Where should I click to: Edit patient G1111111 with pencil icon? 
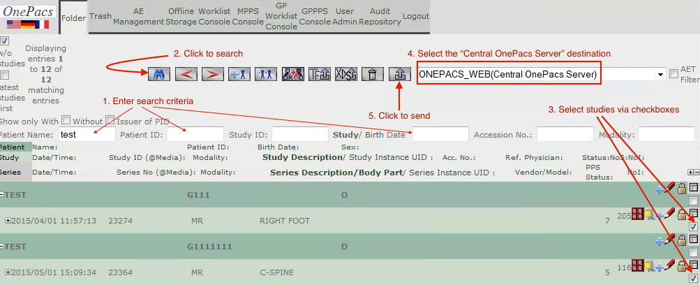coord(669,240)
